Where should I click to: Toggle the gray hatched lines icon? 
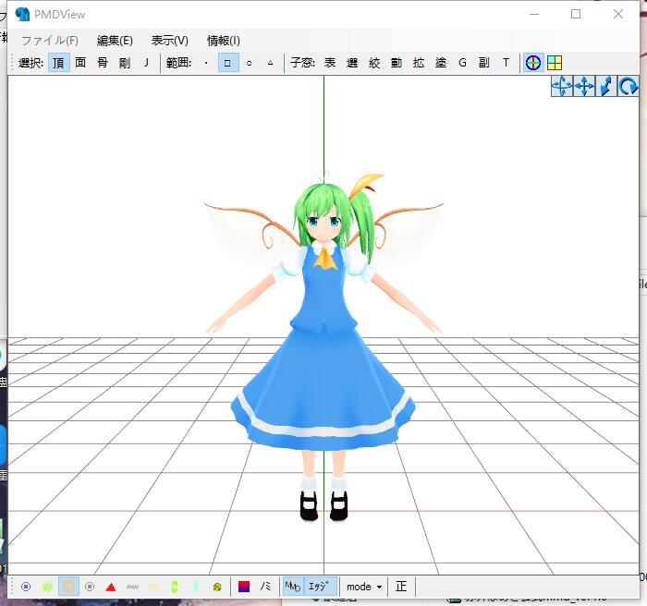pyautogui.click(x=132, y=587)
